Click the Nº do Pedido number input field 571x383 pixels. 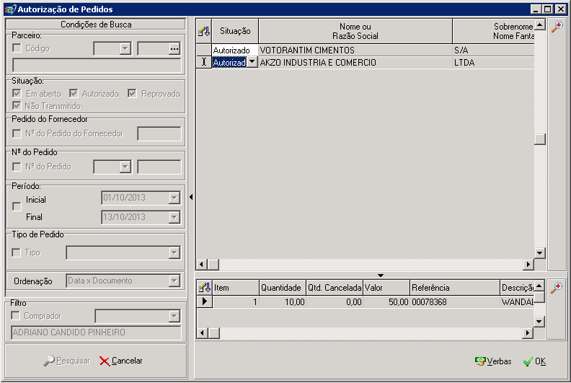pyautogui.click(x=159, y=167)
